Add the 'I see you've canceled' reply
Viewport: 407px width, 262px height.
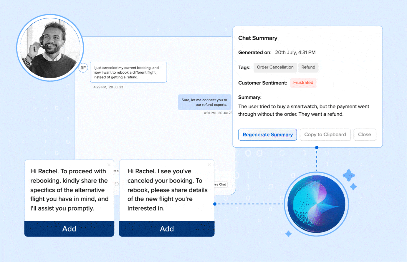(x=167, y=229)
